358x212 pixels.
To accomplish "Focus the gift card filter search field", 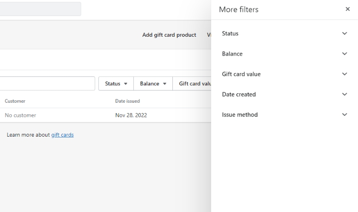I will tap(47, 84).
